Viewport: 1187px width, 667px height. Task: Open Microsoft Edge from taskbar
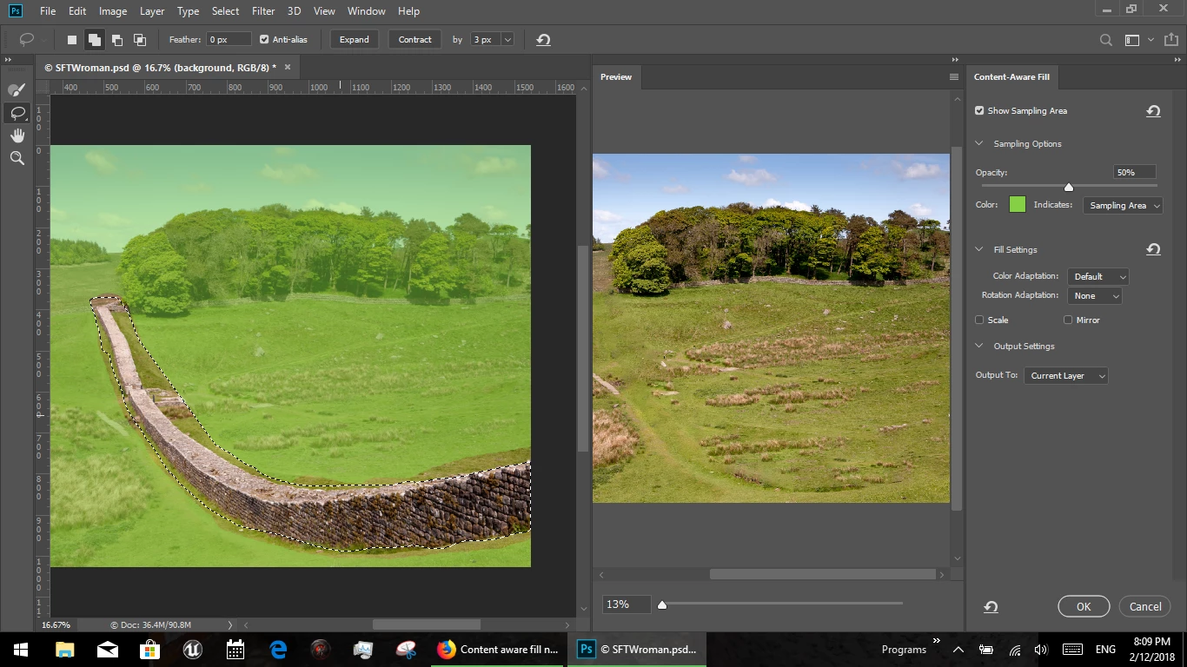pos(278,650)
